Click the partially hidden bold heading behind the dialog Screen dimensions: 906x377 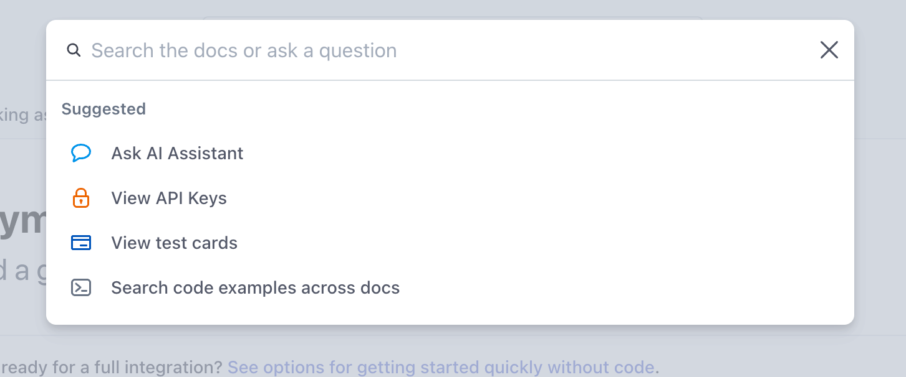click(x=22, y=221)
